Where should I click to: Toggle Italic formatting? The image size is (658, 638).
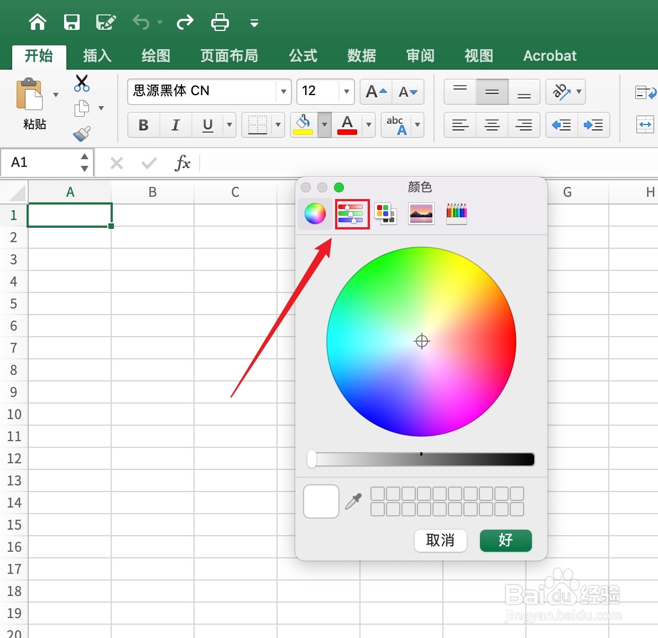(x=175, y=124)
